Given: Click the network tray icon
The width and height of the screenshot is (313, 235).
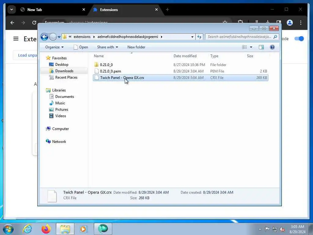Looking at the screenshot, I should (275, 229).
